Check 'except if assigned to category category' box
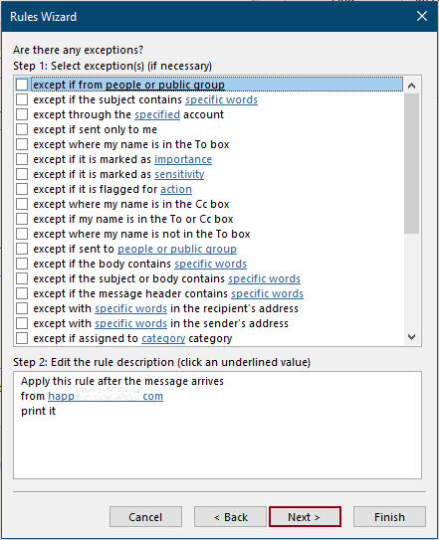439x540 pixels. 22,338
